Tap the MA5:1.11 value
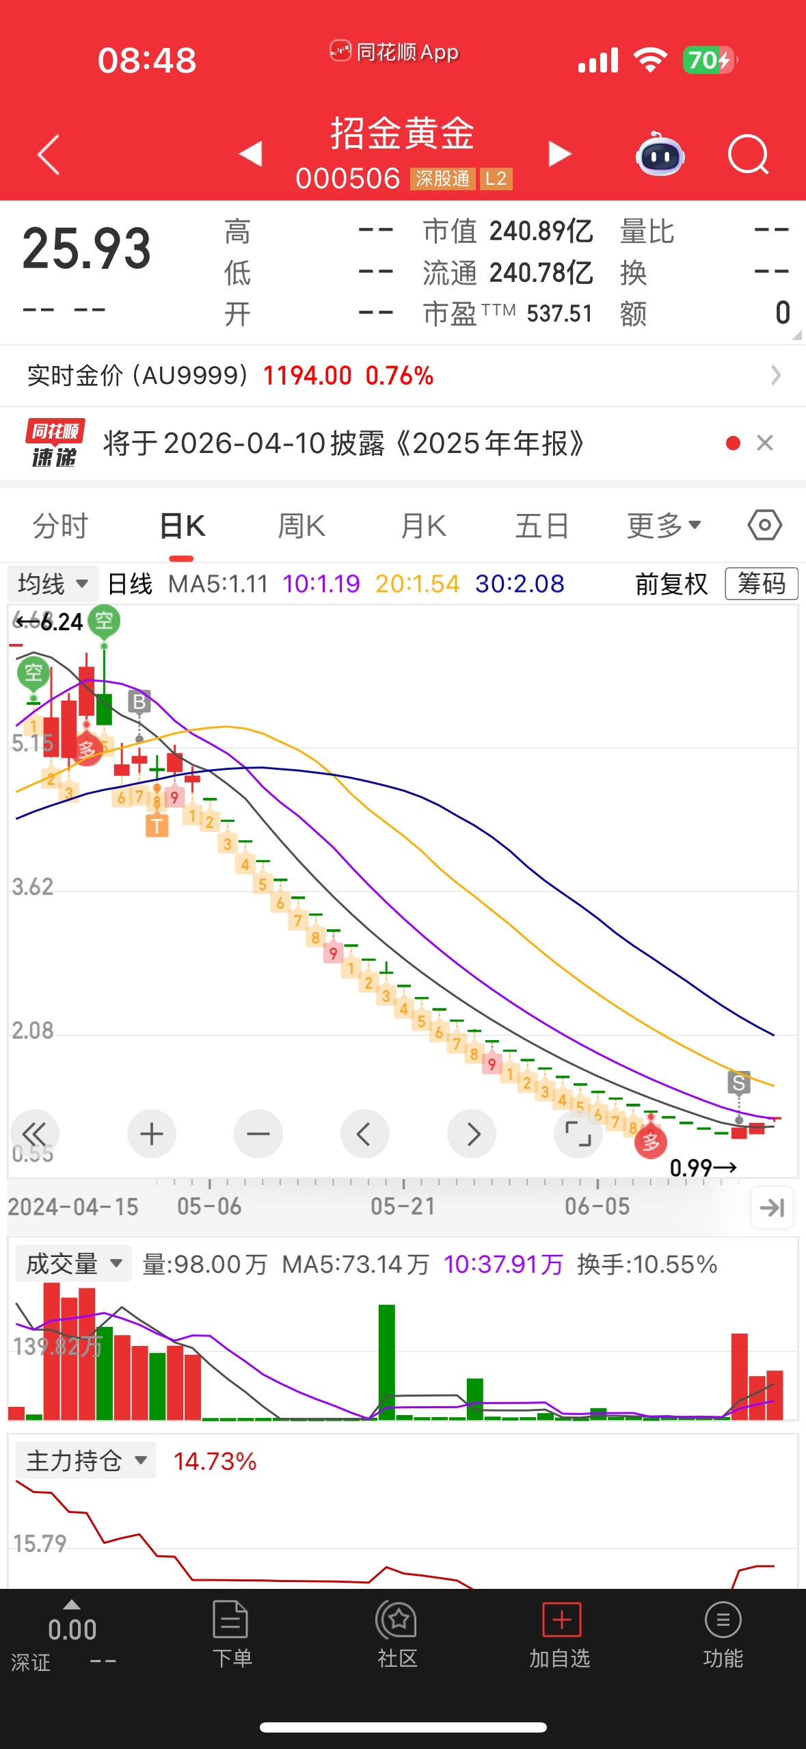Screen dimensions: 806x1749 point(218,584)
